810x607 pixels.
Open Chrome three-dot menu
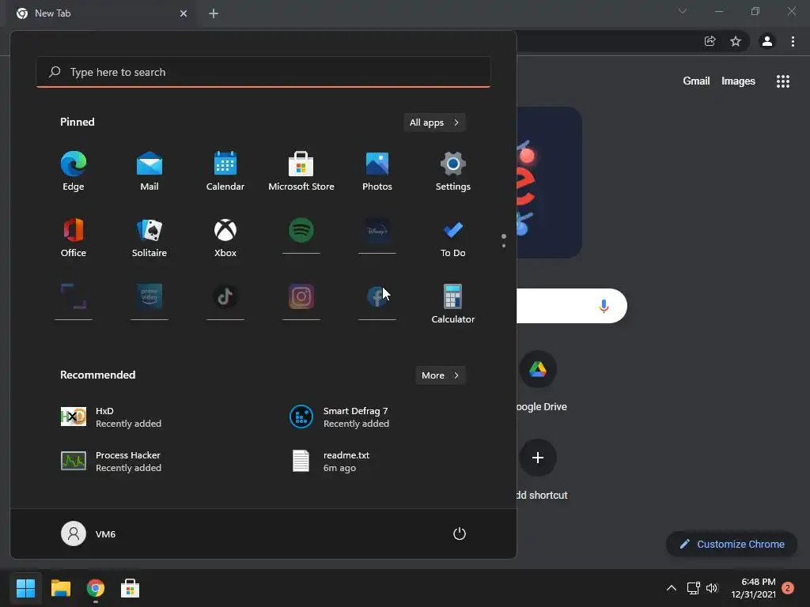click(x=793, y=41)
